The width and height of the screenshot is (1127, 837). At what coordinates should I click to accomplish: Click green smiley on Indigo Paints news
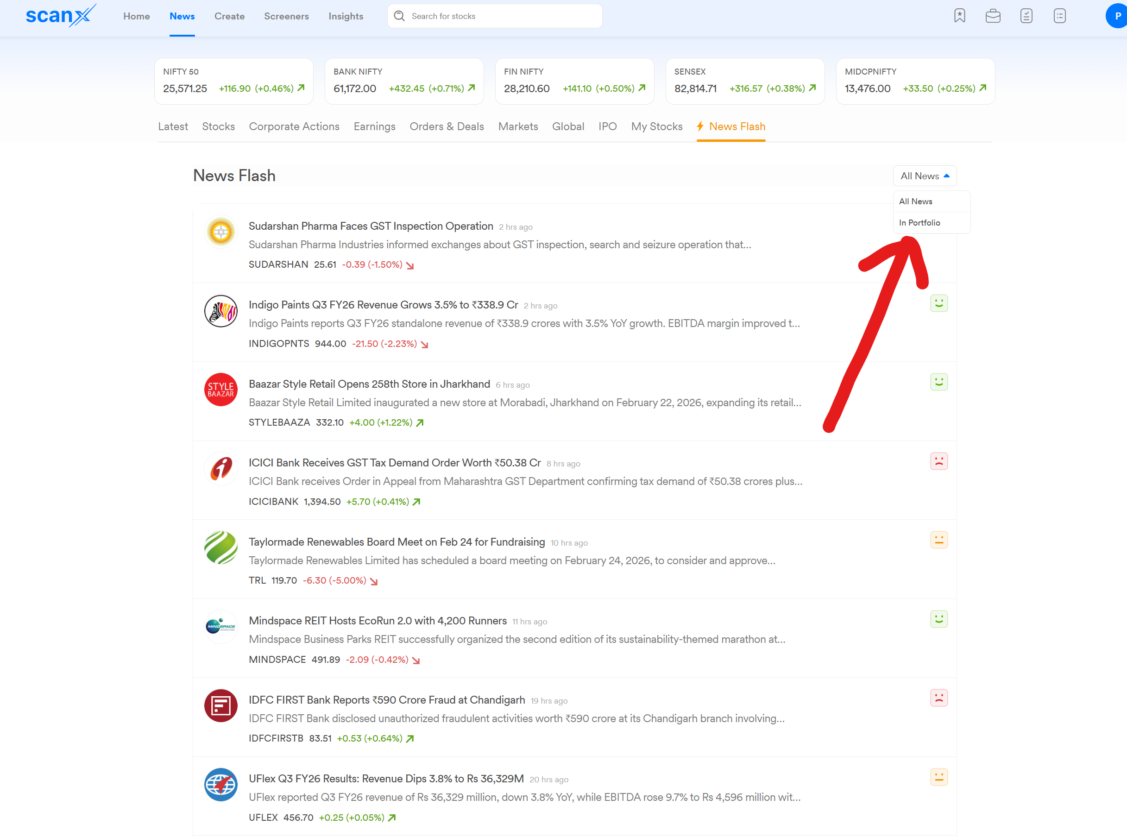pos(938,303)
